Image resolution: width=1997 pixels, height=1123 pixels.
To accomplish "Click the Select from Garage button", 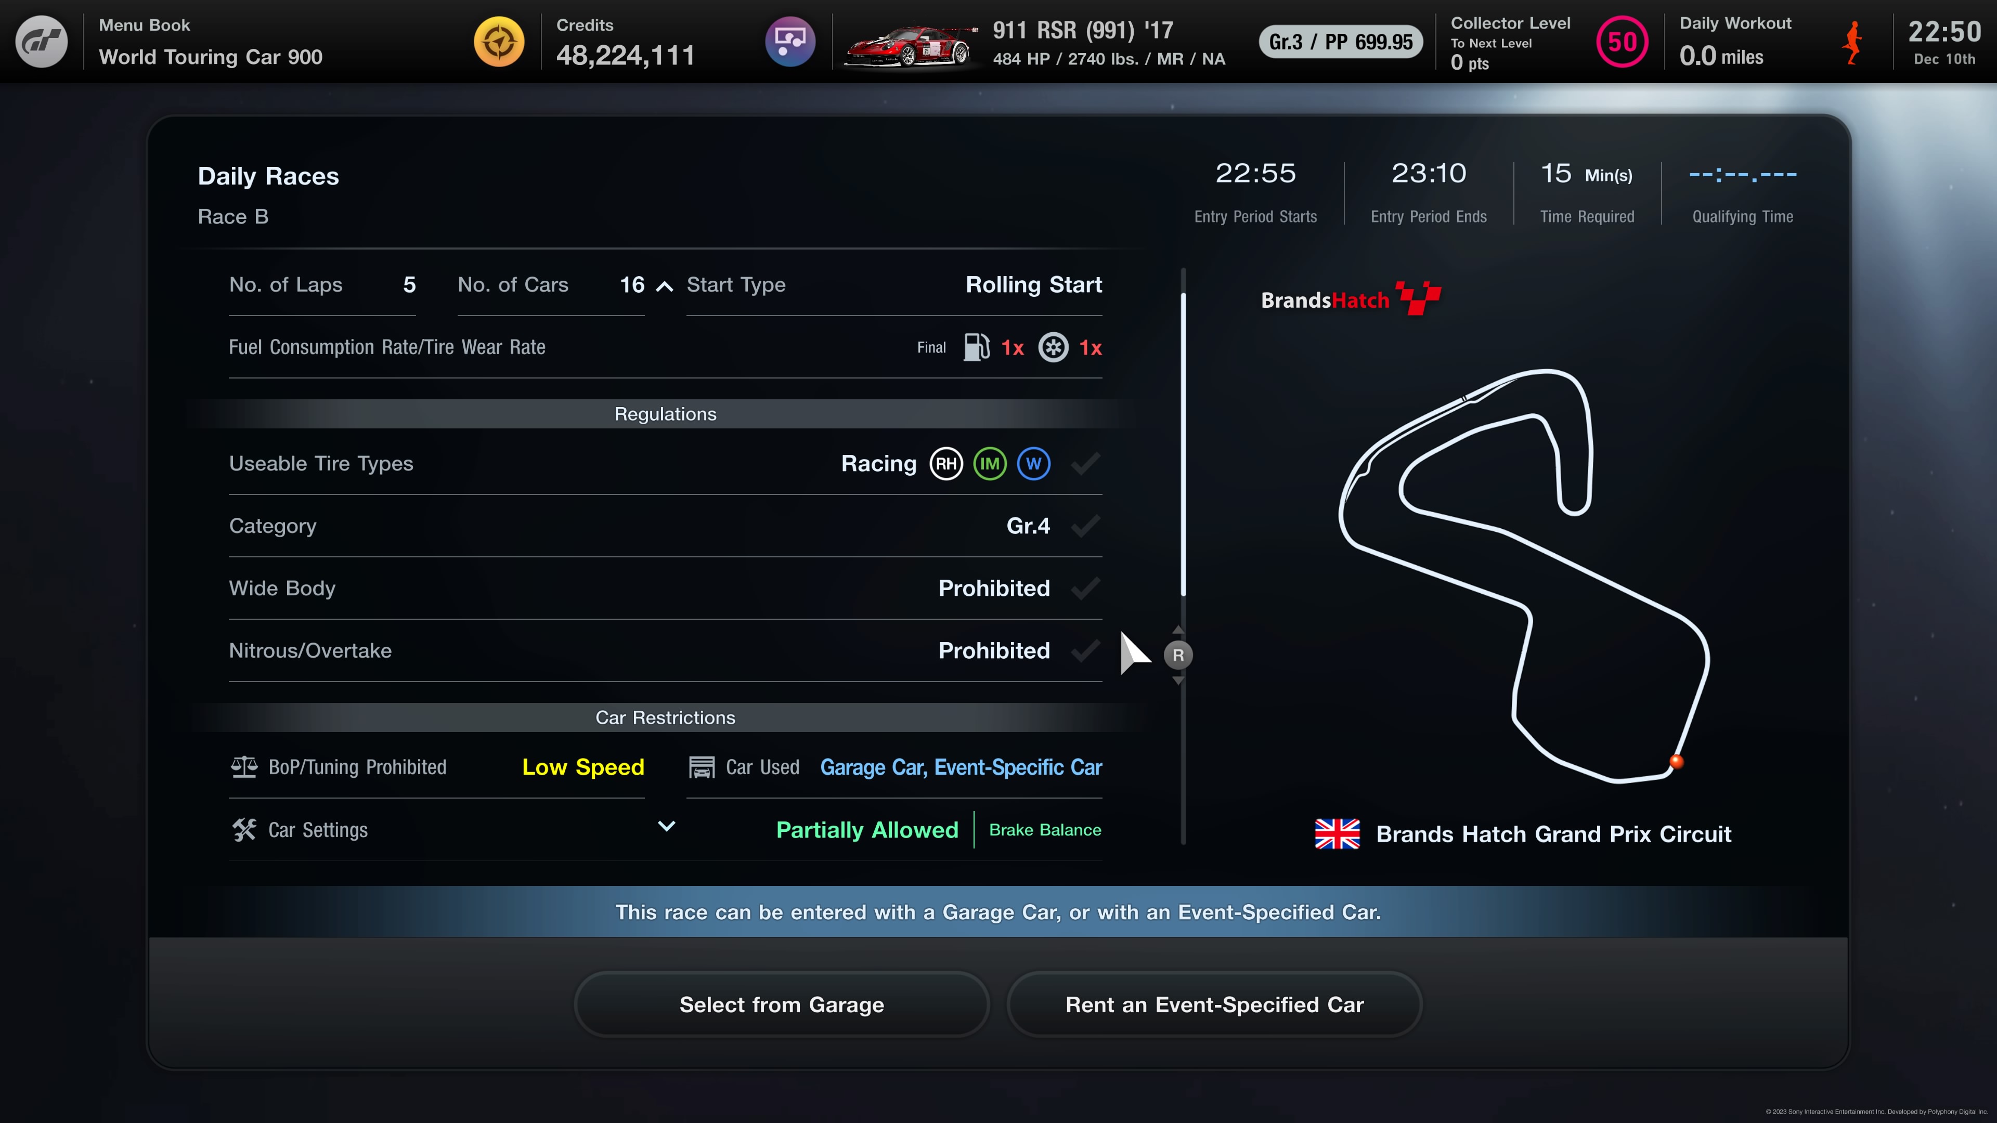I will tap(781, 1004).
